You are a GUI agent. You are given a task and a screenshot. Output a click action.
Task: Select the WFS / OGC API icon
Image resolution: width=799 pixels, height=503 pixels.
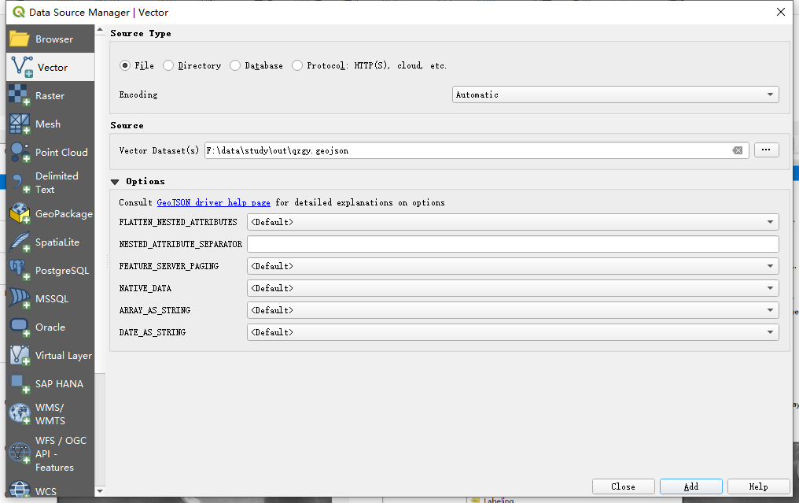click(20, 453)
